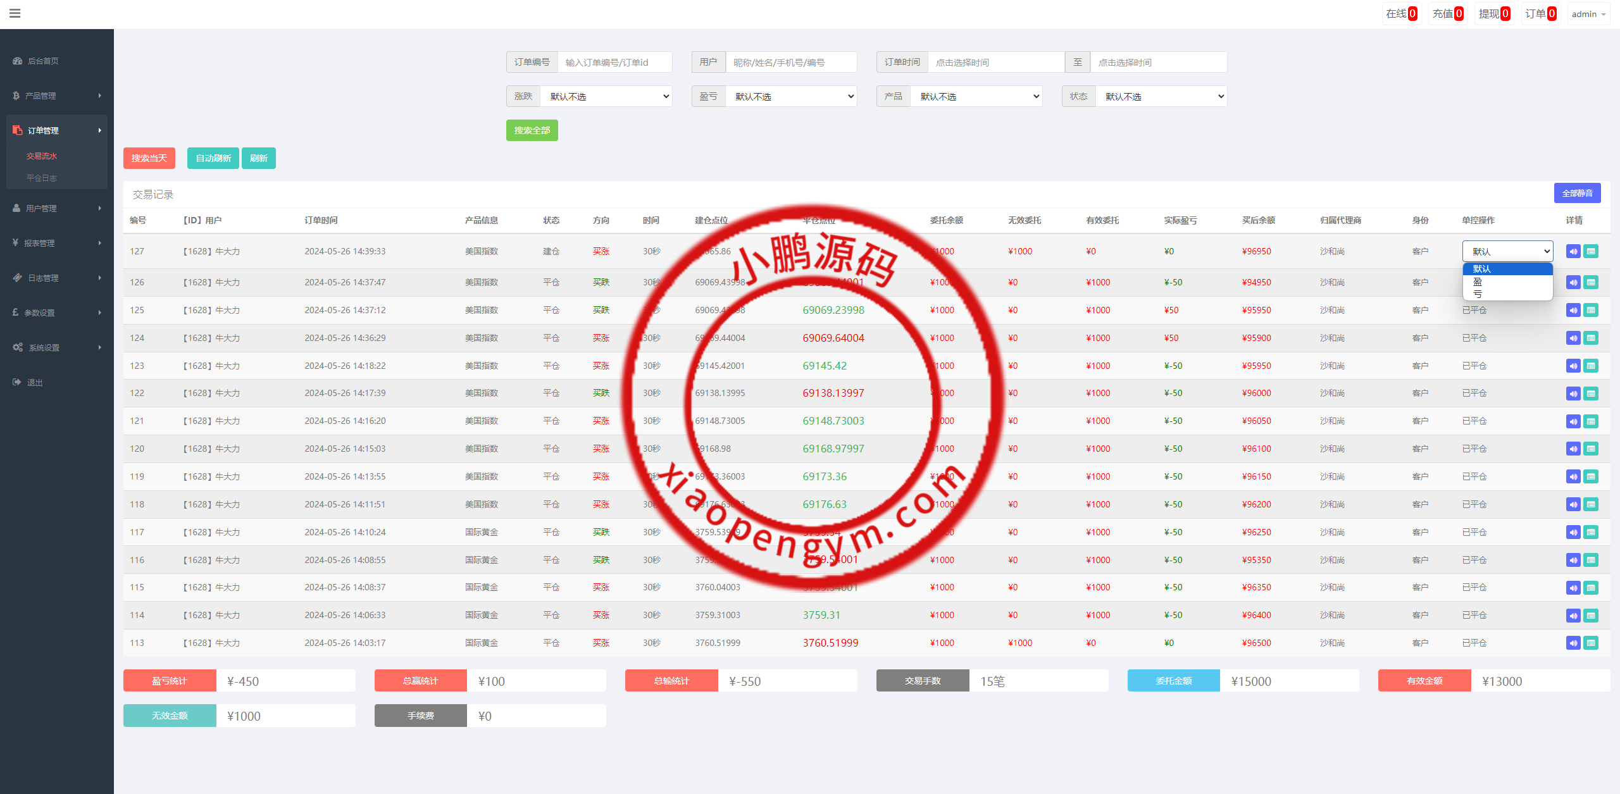Open the admin user menu

pos(1588,14)
